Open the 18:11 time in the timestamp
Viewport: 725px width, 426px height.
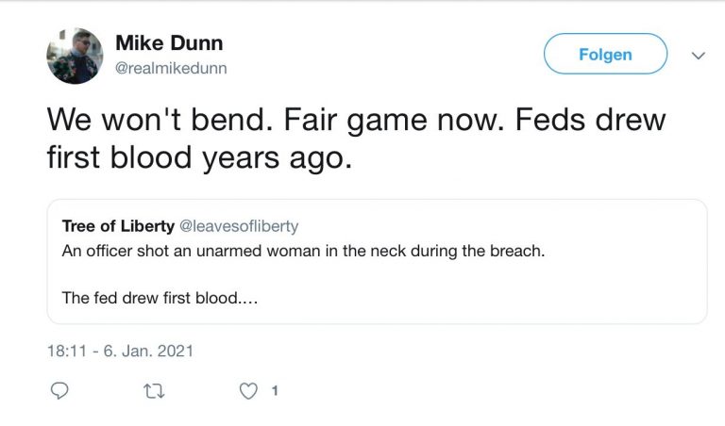(64, 351)
